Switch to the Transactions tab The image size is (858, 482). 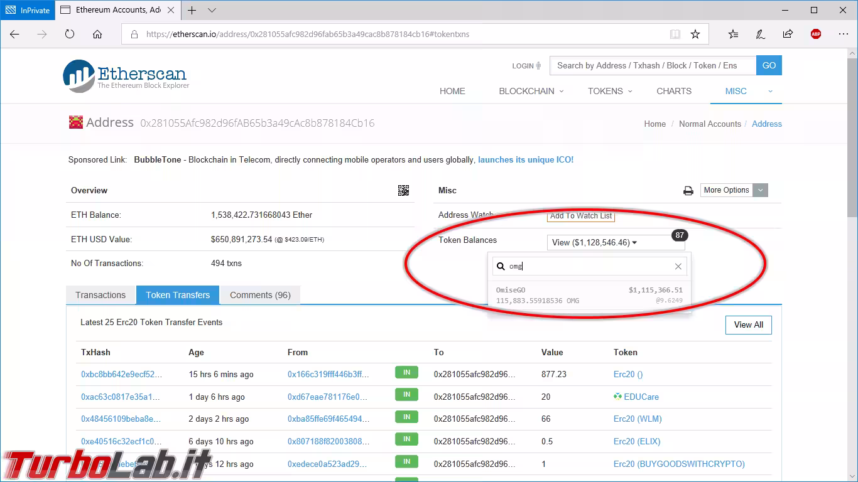tap(100, 295)
